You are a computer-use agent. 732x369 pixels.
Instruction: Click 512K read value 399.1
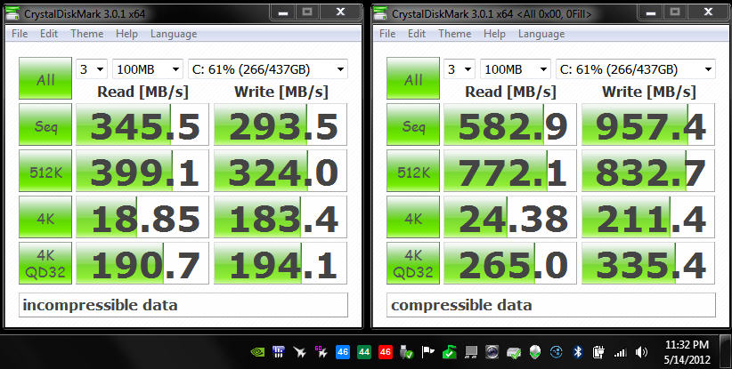click(x=142, y=171)
